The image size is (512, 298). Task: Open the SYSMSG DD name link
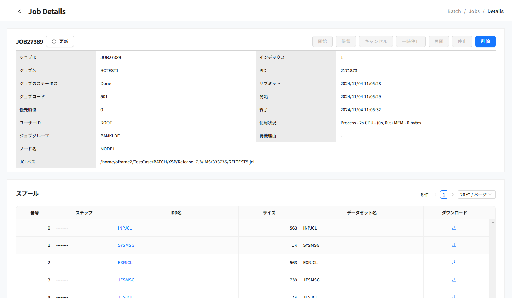pyautogui.click(x=126, y=245)
